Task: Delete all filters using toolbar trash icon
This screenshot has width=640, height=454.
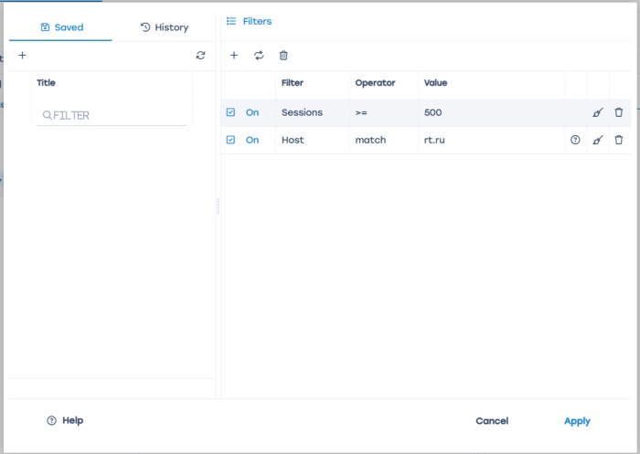Action: pyautogui.click(x=283, y=56)
